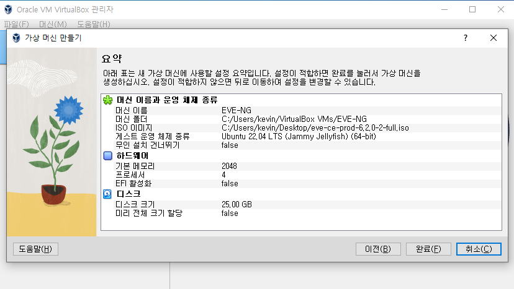Click the EVE-NG machine name value

237,111
